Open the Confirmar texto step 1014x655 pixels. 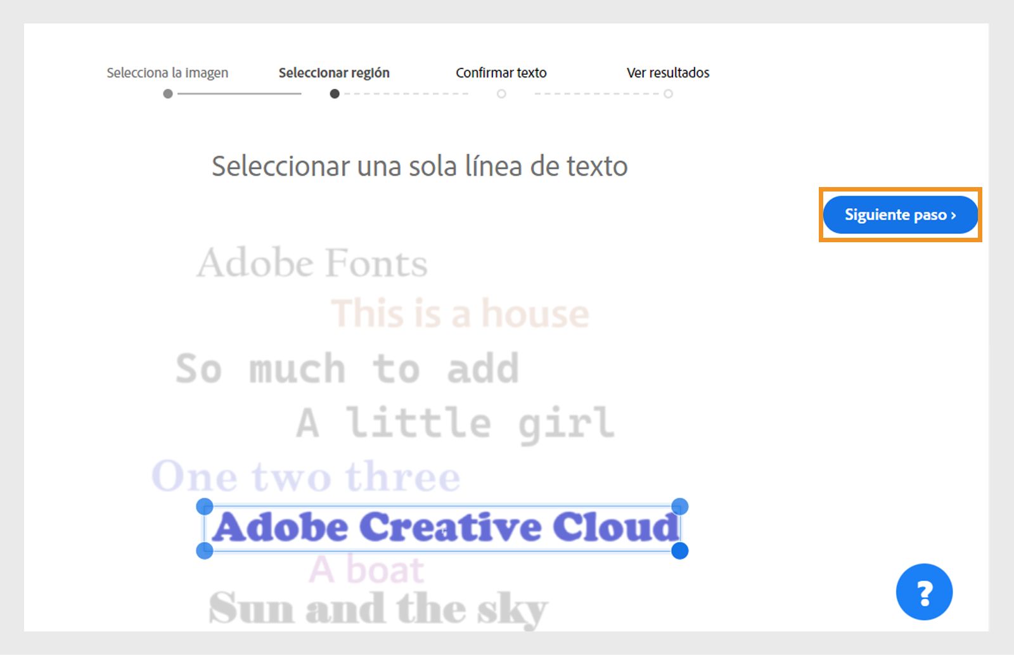501,73
